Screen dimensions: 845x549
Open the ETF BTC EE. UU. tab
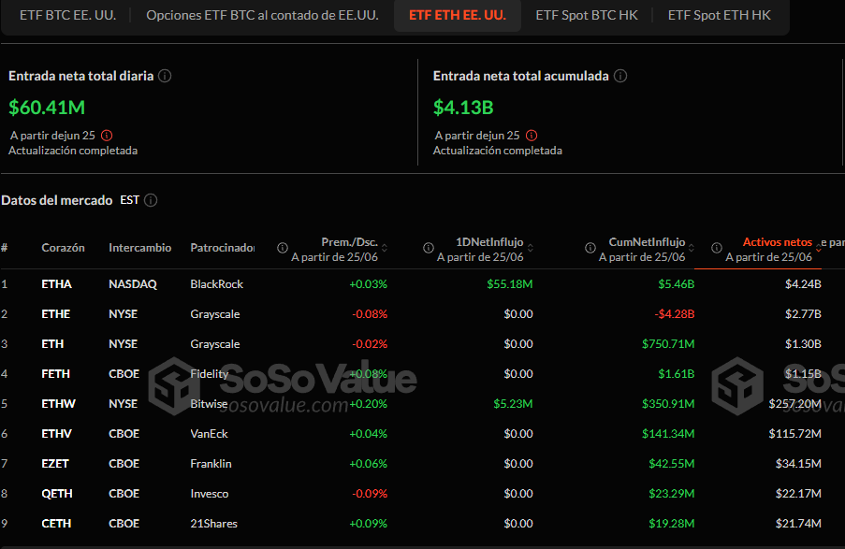click(x=68, y=15)
